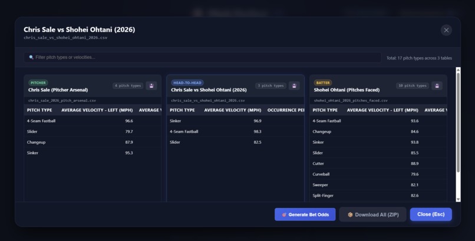Click chris_sale_2026_pitch_arsenal.csv filename
The height and width of the screenshot is (241, 475).
pos(62,101)
